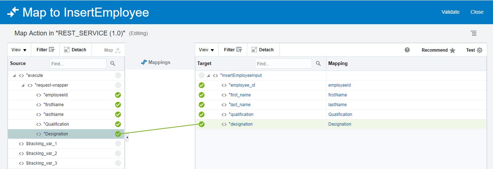Click the Validate button
The width and height of the screenshot is (493, 169).
(x=450, y=12)
